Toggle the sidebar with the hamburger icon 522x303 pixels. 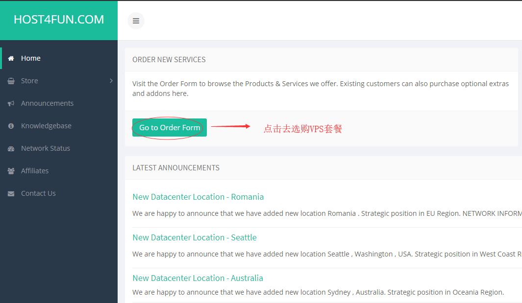tap(136, 21)
